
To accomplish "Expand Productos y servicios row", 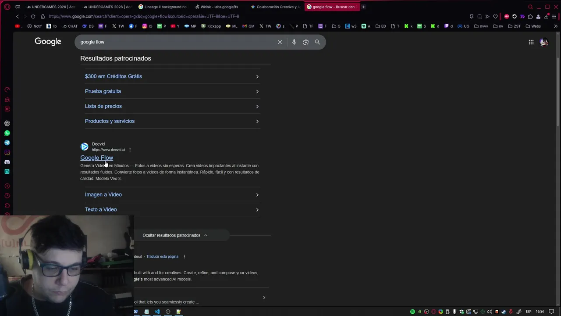I will [172, 121].
